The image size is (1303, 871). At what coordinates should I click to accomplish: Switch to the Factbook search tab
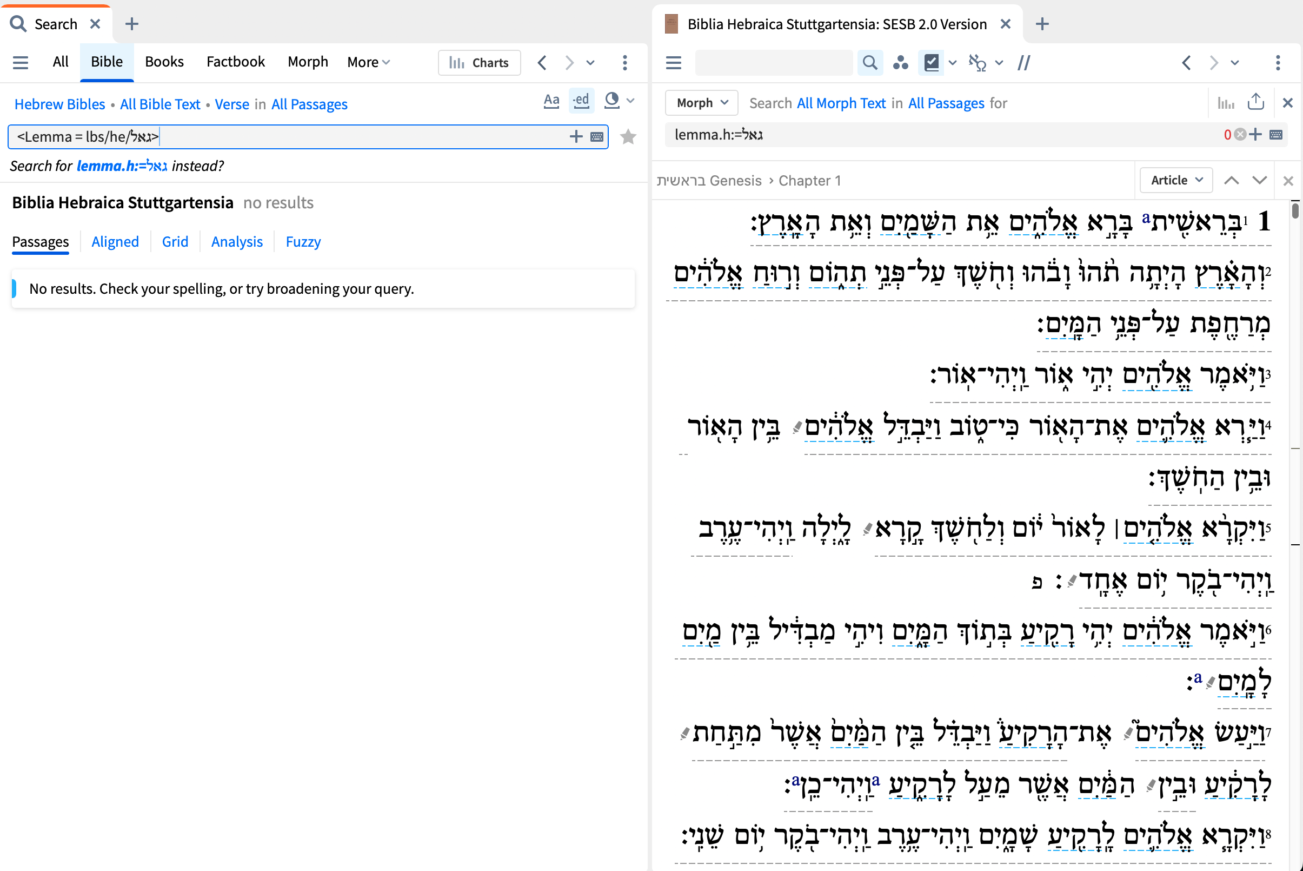(x=235, y=62)
